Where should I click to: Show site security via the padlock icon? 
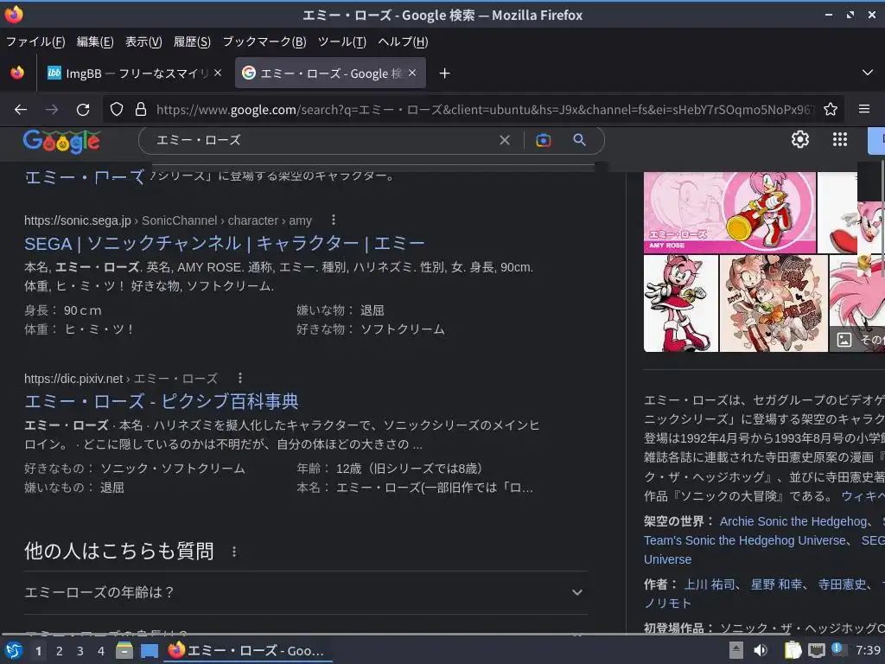141,109
